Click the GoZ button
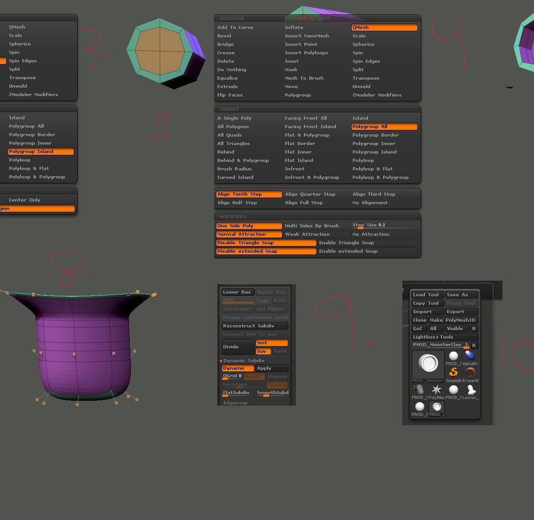Image resolution: width=534 pixels, height=520 pixels. coord(419,329)
